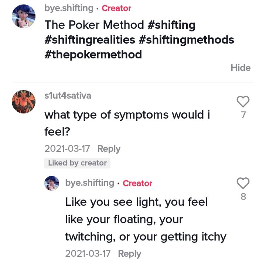Image resolution: width=266 pixels, height=266 pixels.
Task: Tap the like count 8
Action: pyautogui.click(x=243, y=197)
